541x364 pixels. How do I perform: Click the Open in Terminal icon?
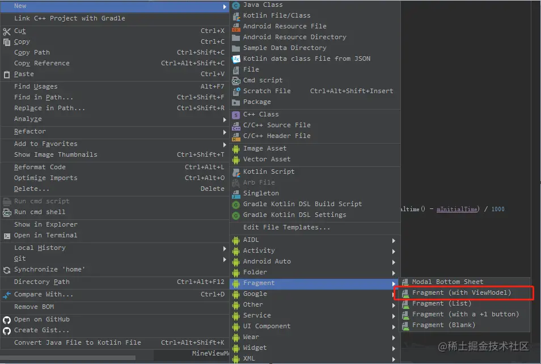pyautogui.click(x=7, y=236)
